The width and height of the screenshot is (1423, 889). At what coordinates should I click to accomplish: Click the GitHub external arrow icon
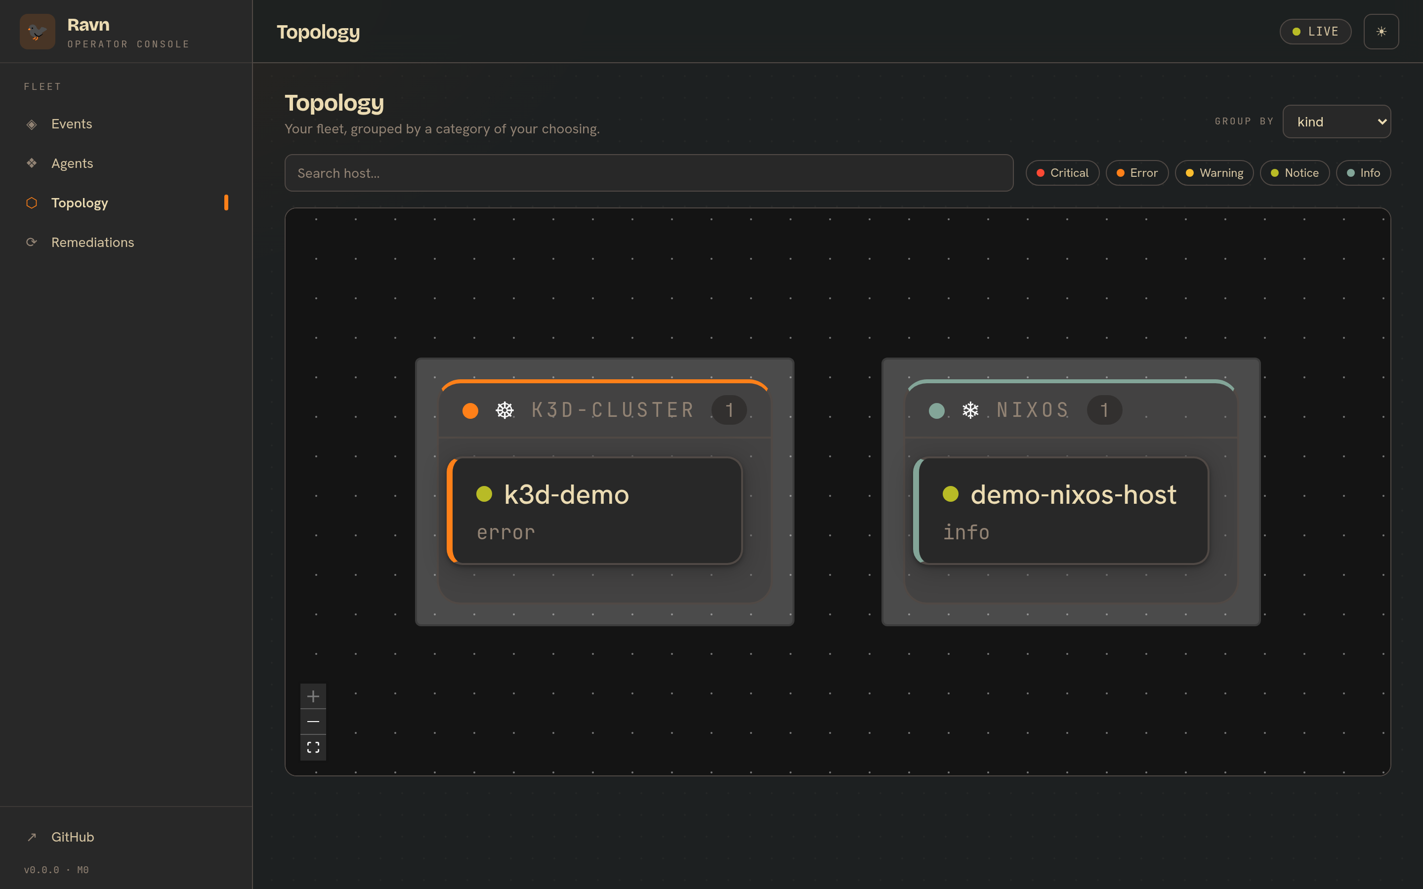(32, 837)
